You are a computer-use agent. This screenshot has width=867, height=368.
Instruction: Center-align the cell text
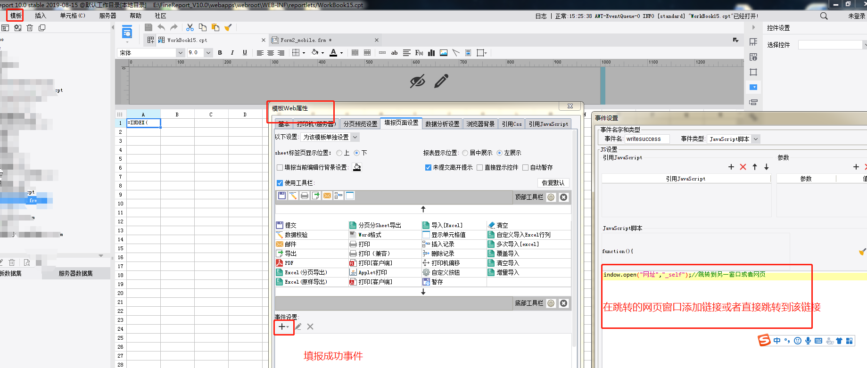pos(271,53)
